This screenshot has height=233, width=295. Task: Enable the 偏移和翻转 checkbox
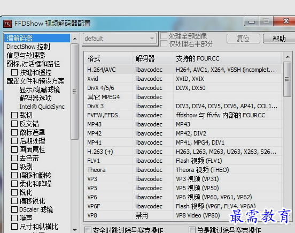pos(14,175)
